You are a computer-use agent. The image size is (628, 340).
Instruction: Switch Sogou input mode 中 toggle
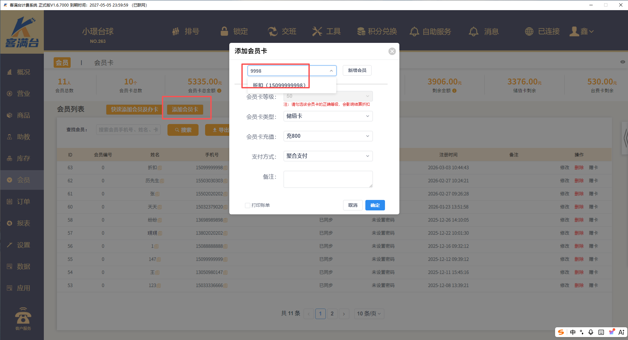[x=573, y=332]
